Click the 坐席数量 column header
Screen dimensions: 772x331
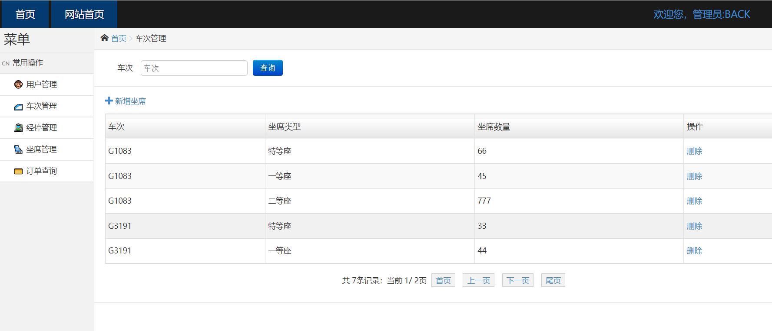coord(579,127)
